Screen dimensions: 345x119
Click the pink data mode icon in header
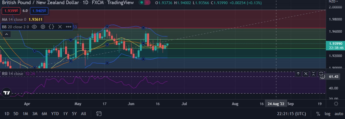coord(147,3)
